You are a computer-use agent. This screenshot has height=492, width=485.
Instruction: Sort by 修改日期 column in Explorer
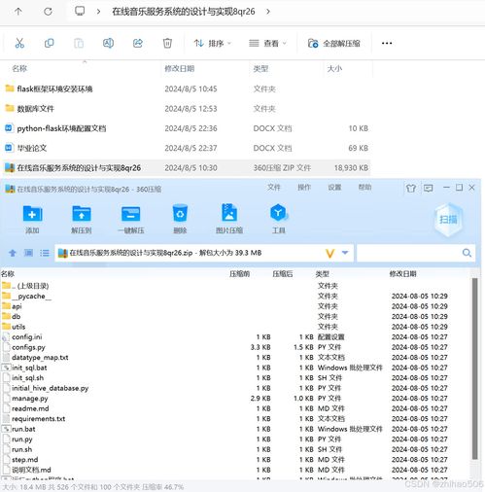point(180,69)
